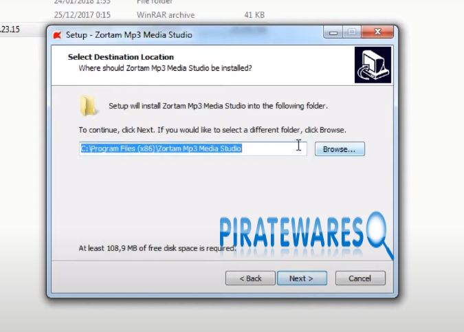Click the 'Select Destination Location' heading
The width and height of the screenshot is (464, 332).
click(121, 57)
